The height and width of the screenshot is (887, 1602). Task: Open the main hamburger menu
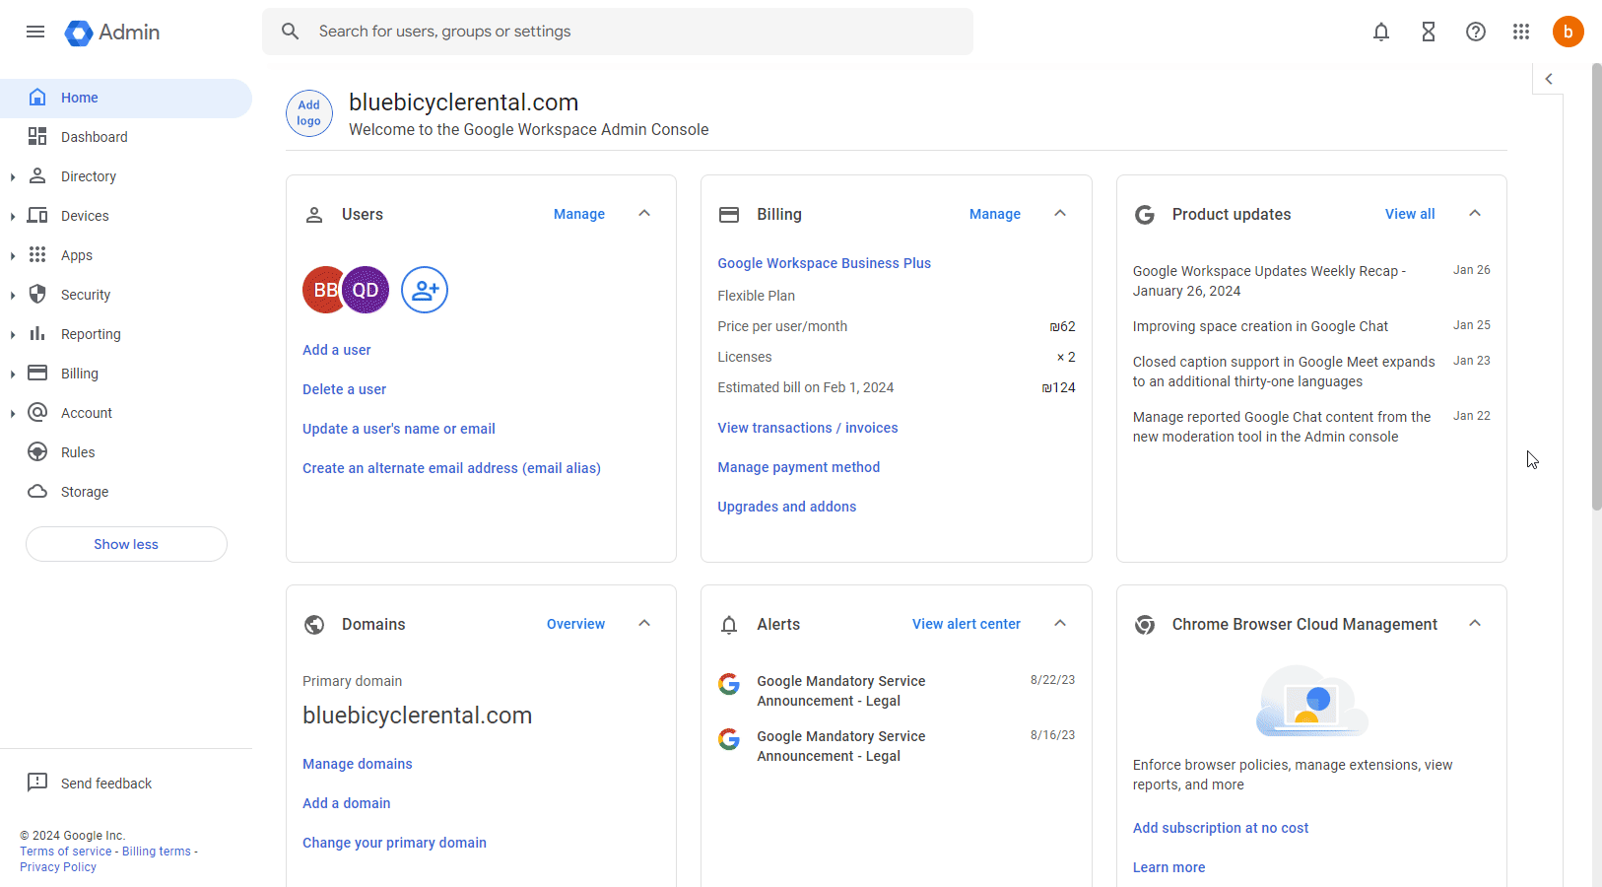pos(35,32)
